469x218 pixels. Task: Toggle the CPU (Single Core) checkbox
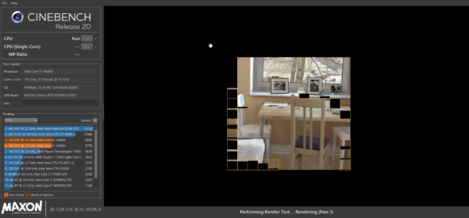point(96,47)
